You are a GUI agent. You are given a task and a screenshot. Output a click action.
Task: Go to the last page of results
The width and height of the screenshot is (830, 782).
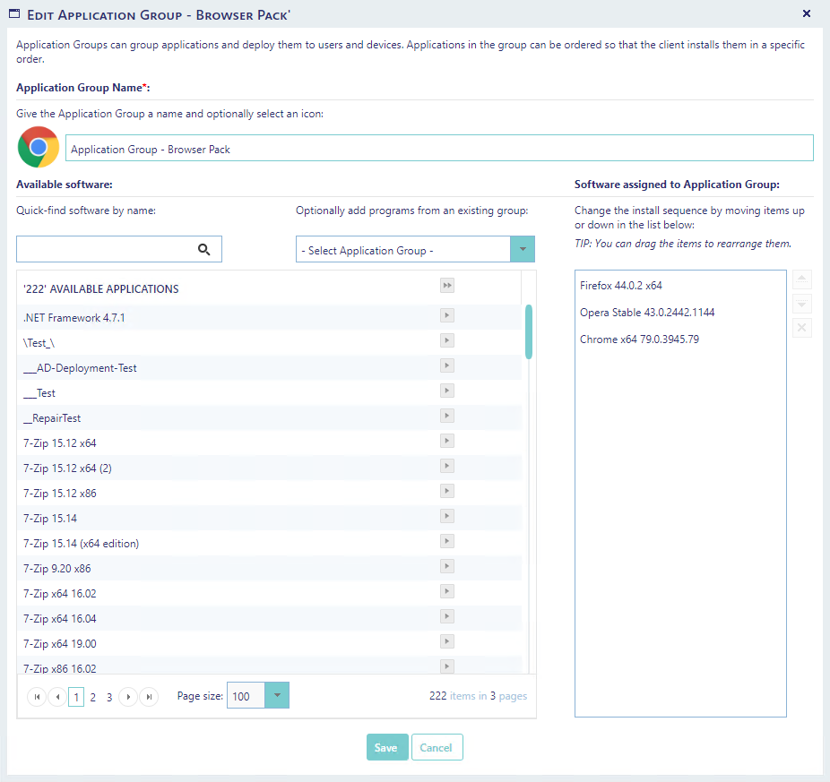pyautogui.click(x=149, y=697)
